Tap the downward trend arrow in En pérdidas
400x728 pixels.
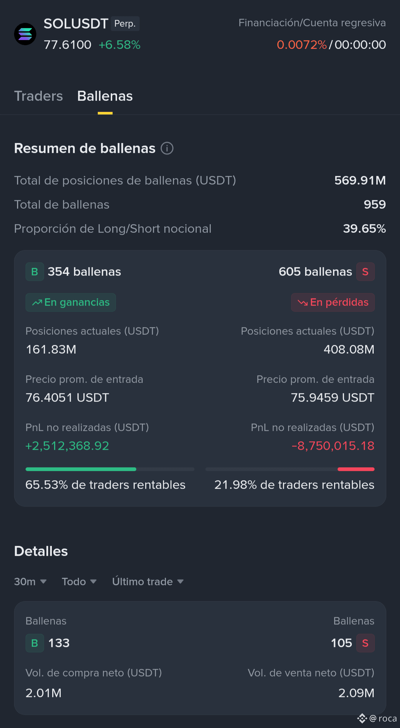point(303,302)
